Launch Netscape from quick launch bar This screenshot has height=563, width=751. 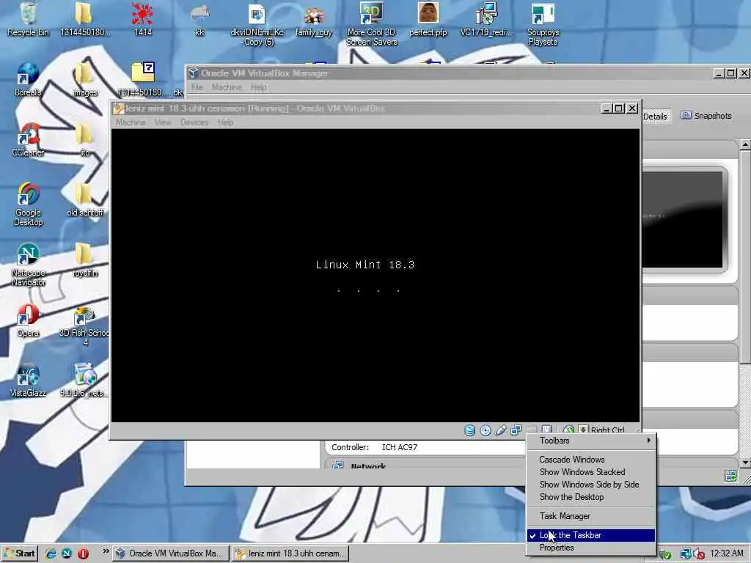click(67, 553)
